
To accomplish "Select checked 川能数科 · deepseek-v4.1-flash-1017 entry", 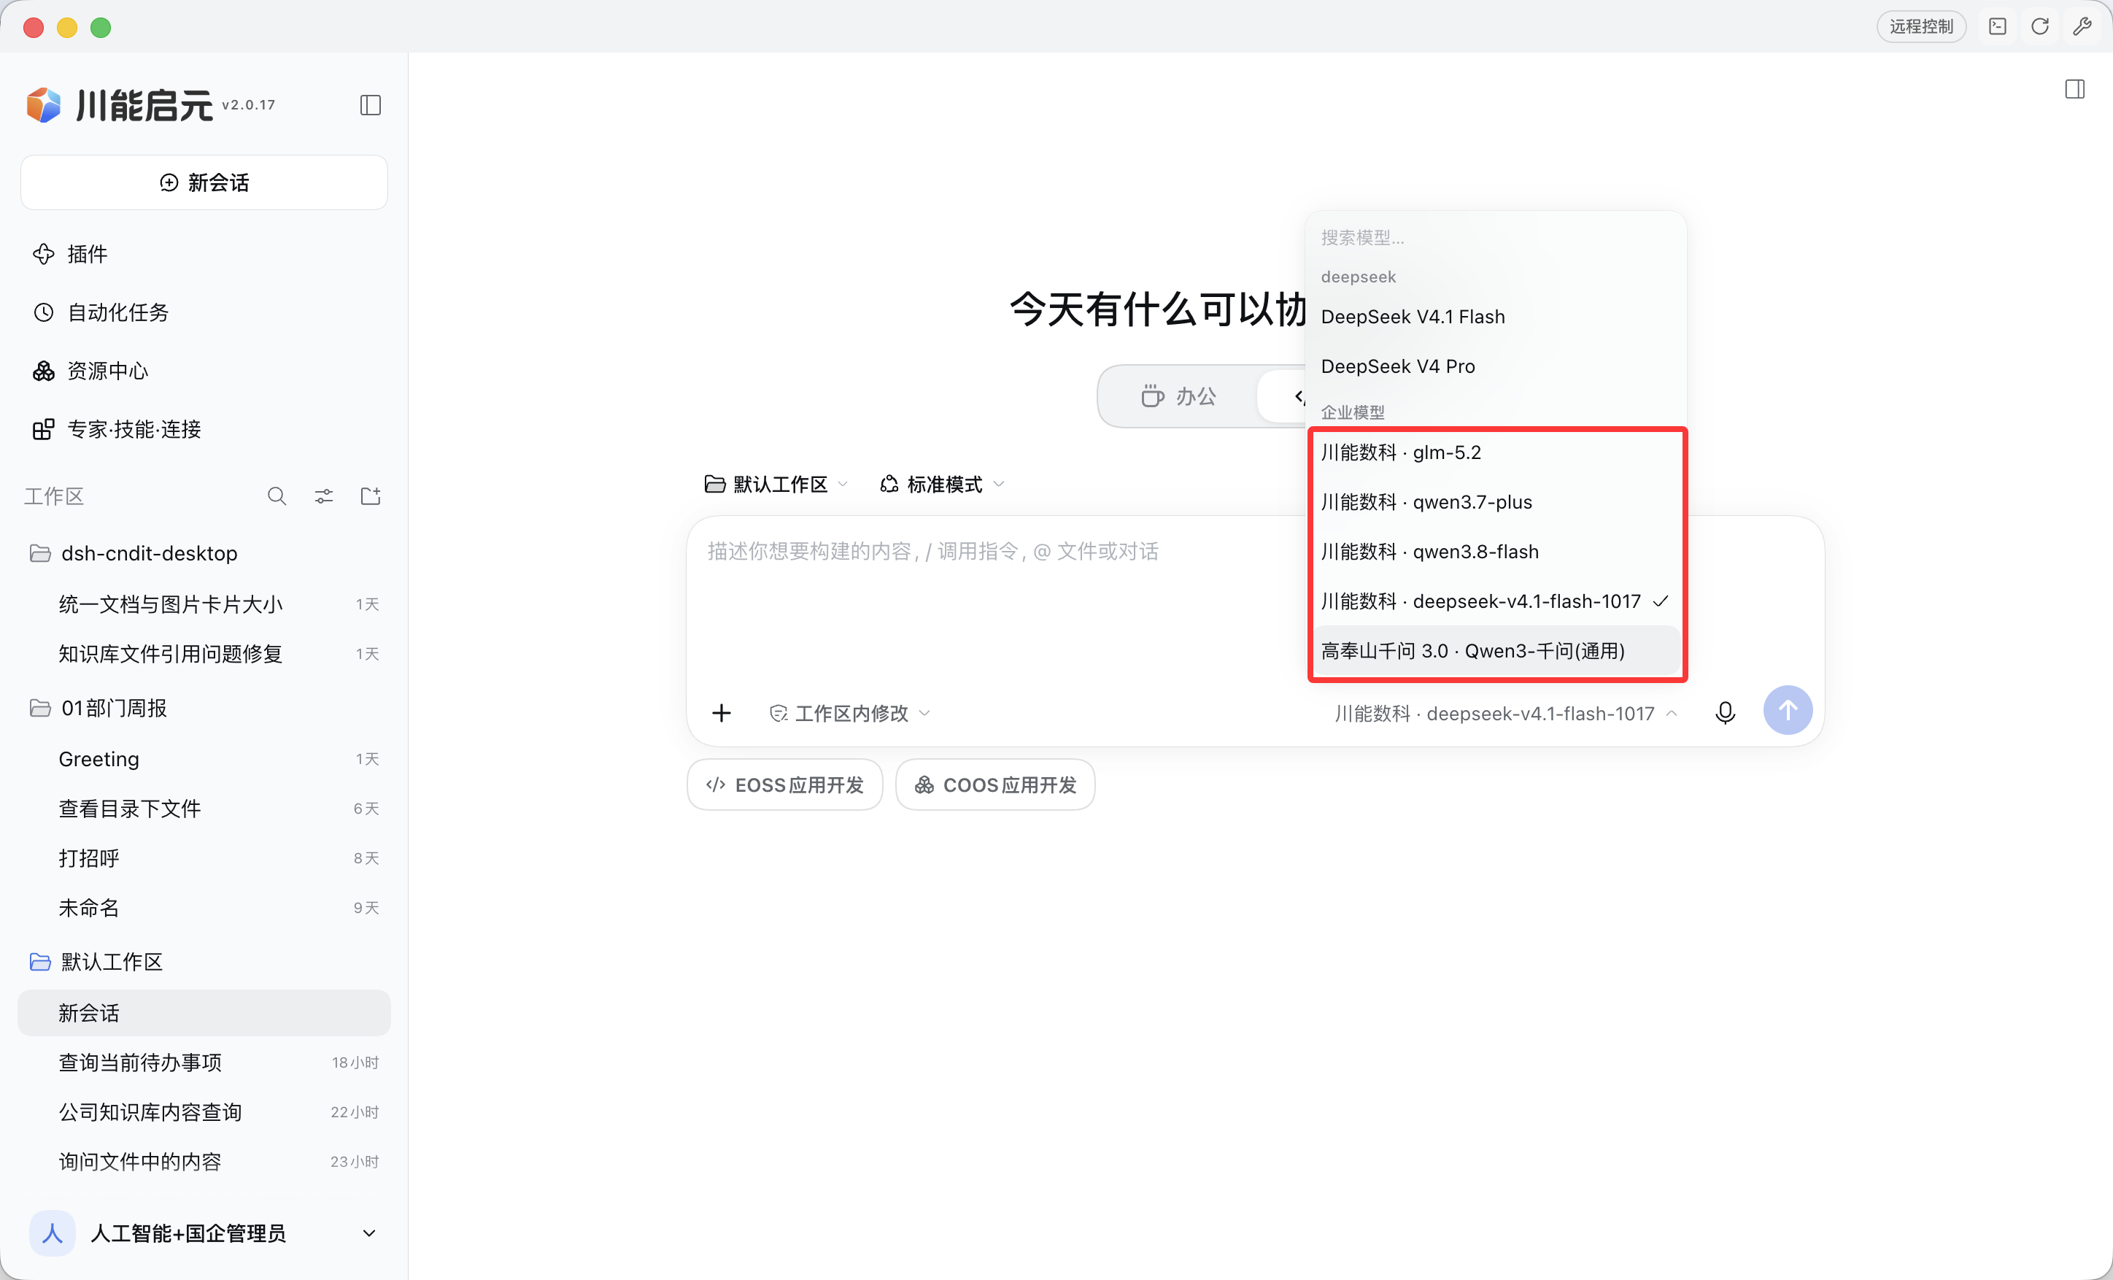I will click(x=1496, y=601).
